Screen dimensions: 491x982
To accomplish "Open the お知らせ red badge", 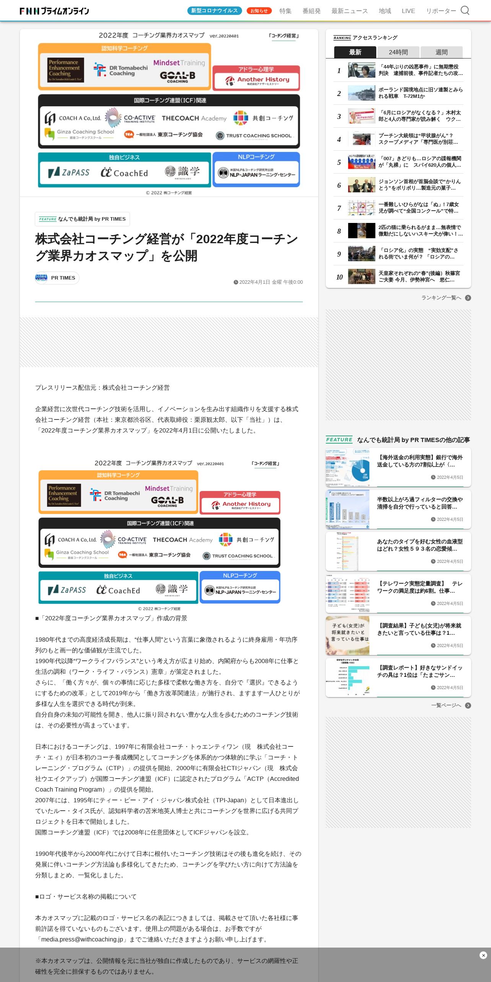I will tap(259, 11).
